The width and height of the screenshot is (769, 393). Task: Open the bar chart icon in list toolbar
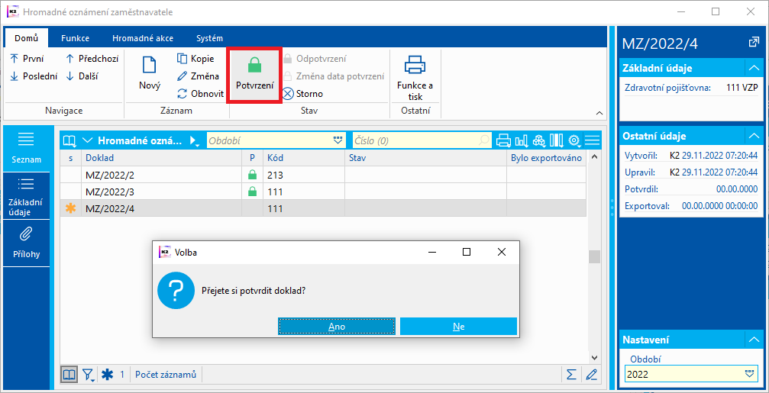(522, 140)
